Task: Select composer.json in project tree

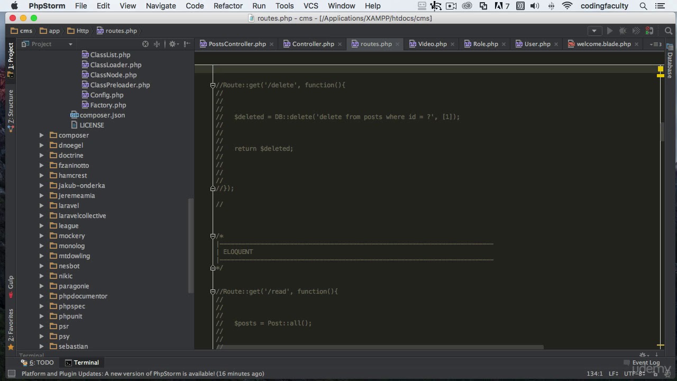Action: (98, 115)
